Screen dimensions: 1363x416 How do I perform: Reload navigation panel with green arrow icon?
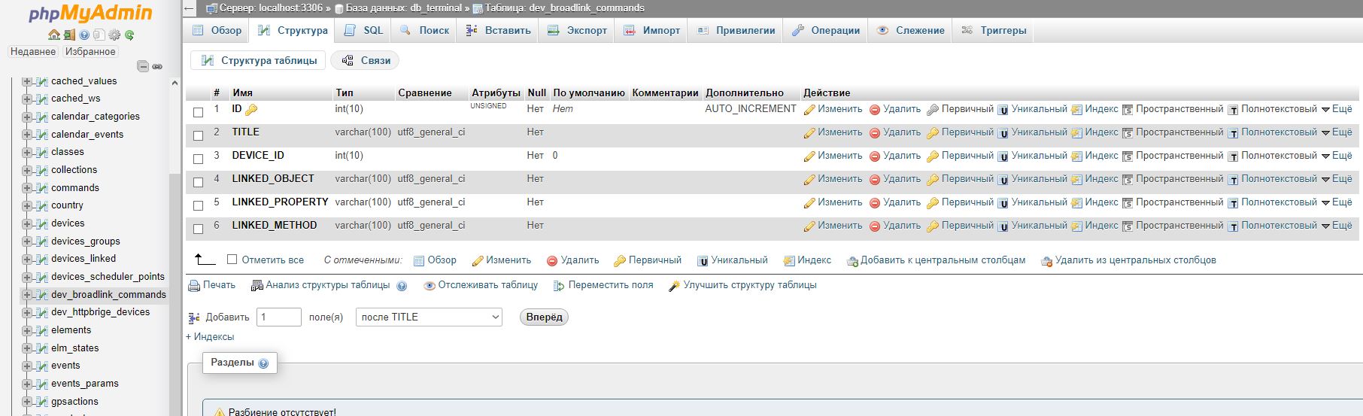click(129, 35)
